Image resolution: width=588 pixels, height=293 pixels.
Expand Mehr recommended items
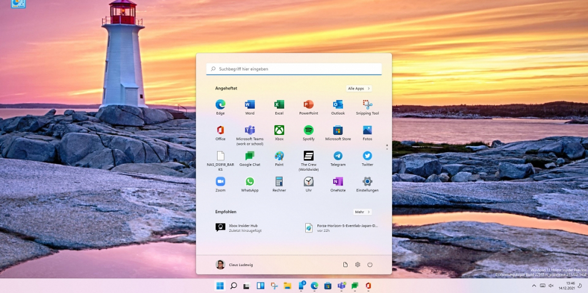[x=362, y=212]
